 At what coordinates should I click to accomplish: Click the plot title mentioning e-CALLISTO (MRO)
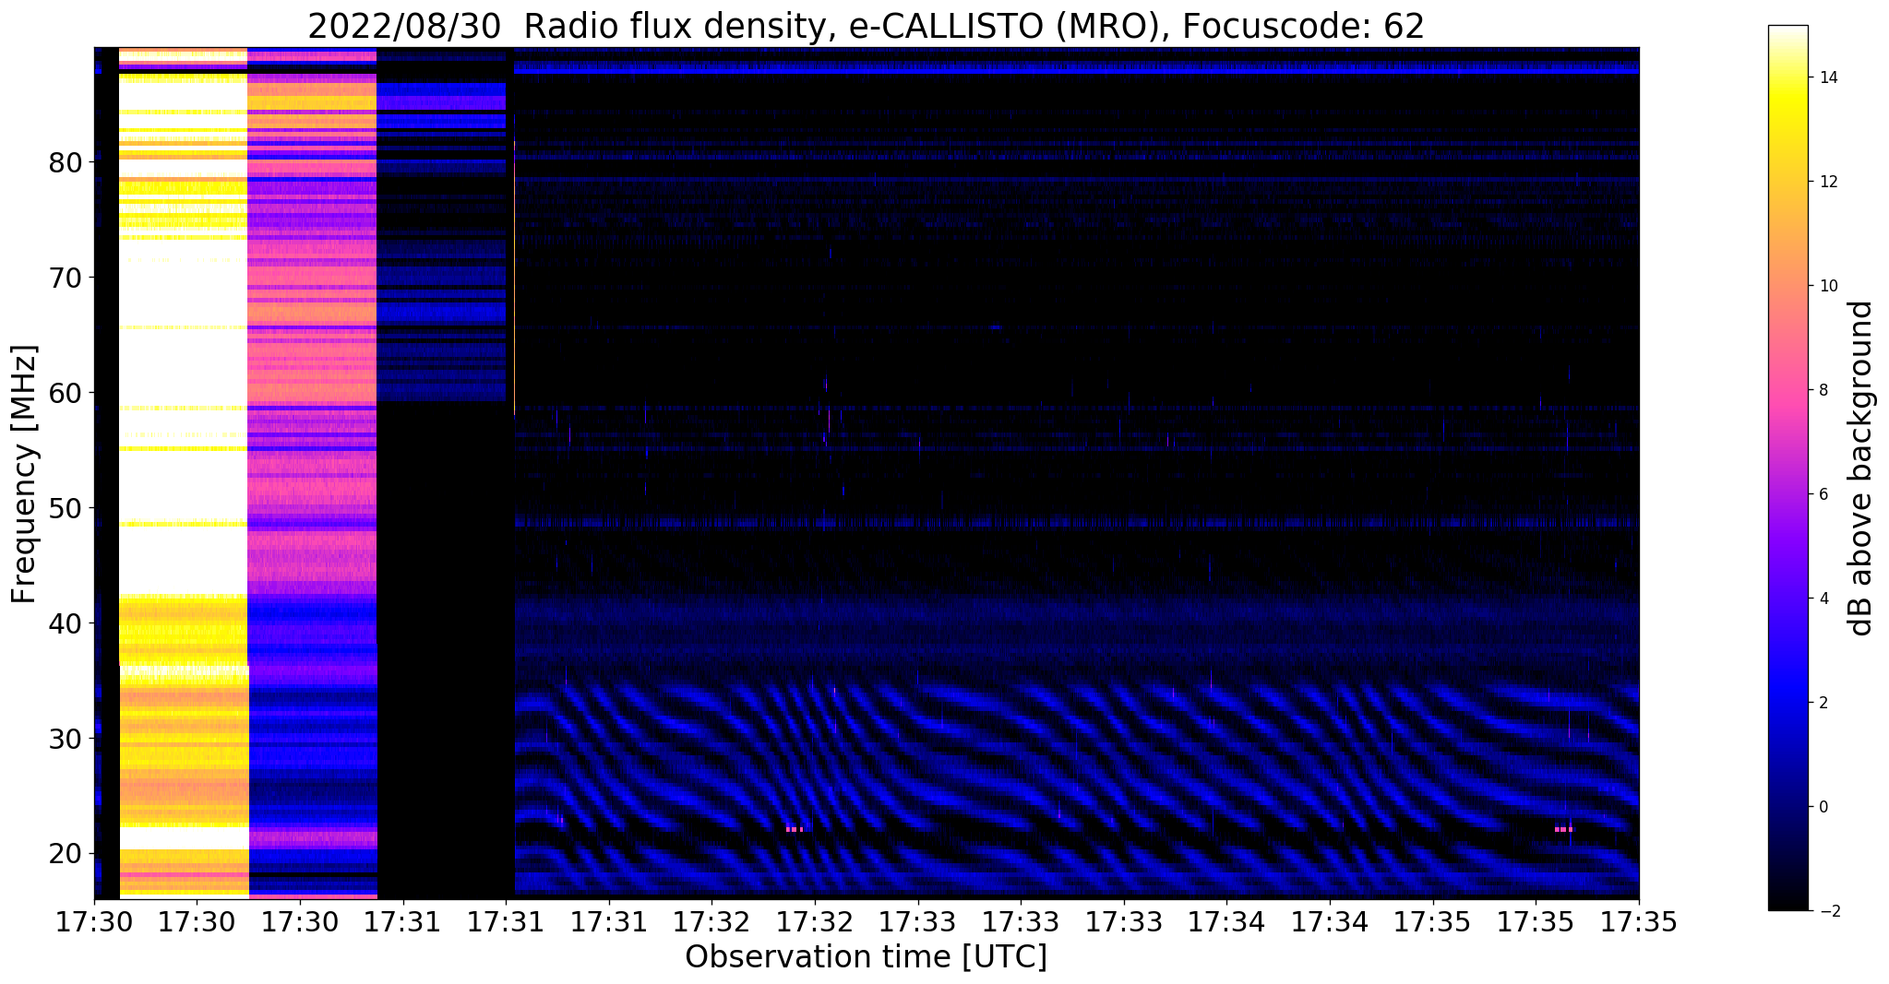point(866,26)
